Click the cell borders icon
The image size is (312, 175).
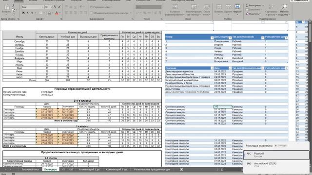pyautogui.click(x=41, y=13)
